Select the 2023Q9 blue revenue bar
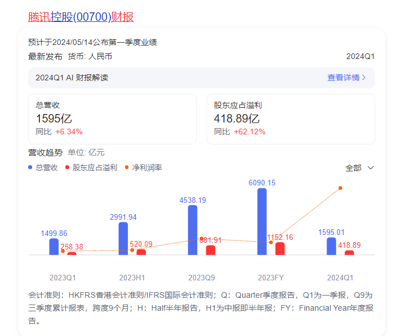410x336 pixels. click(193, 230)
